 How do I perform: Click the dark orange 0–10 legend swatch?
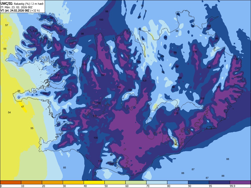pos(11,182)
